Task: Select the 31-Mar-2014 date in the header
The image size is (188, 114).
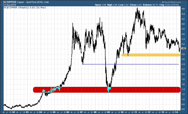Action: click(x=9, y=5)
